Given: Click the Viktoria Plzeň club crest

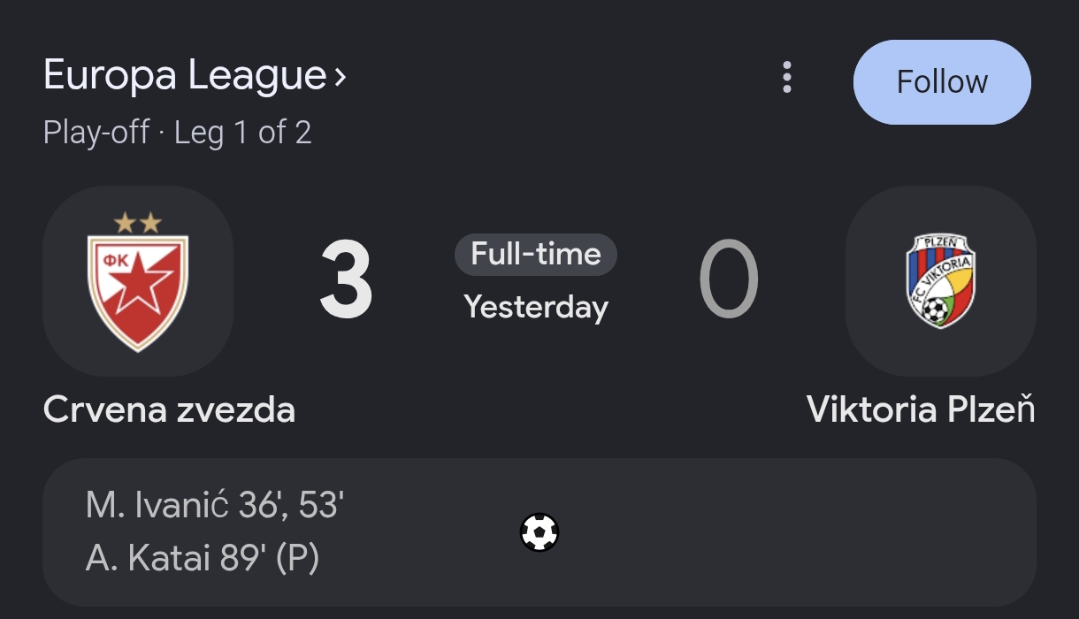Looking at the screenshot, I should [x=940, y=281].
